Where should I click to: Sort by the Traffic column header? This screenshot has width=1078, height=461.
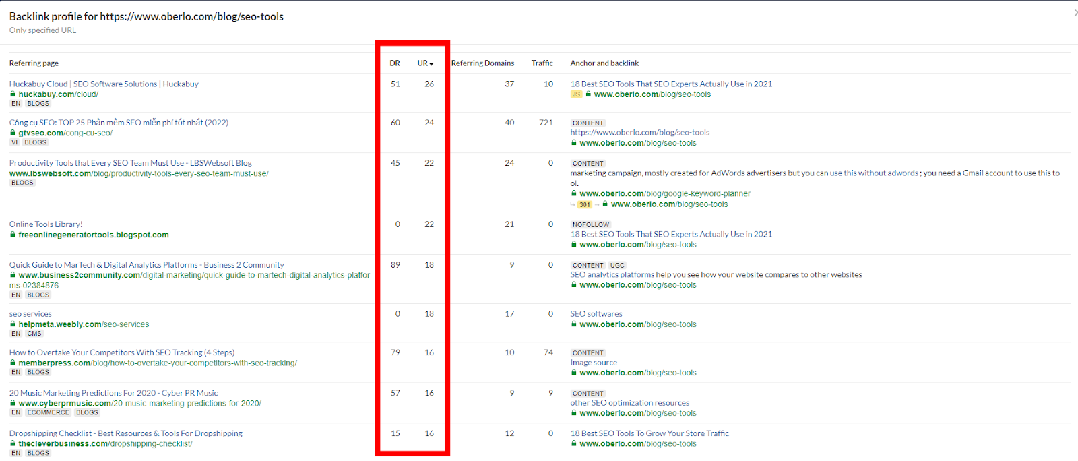(x=542, y=63)
